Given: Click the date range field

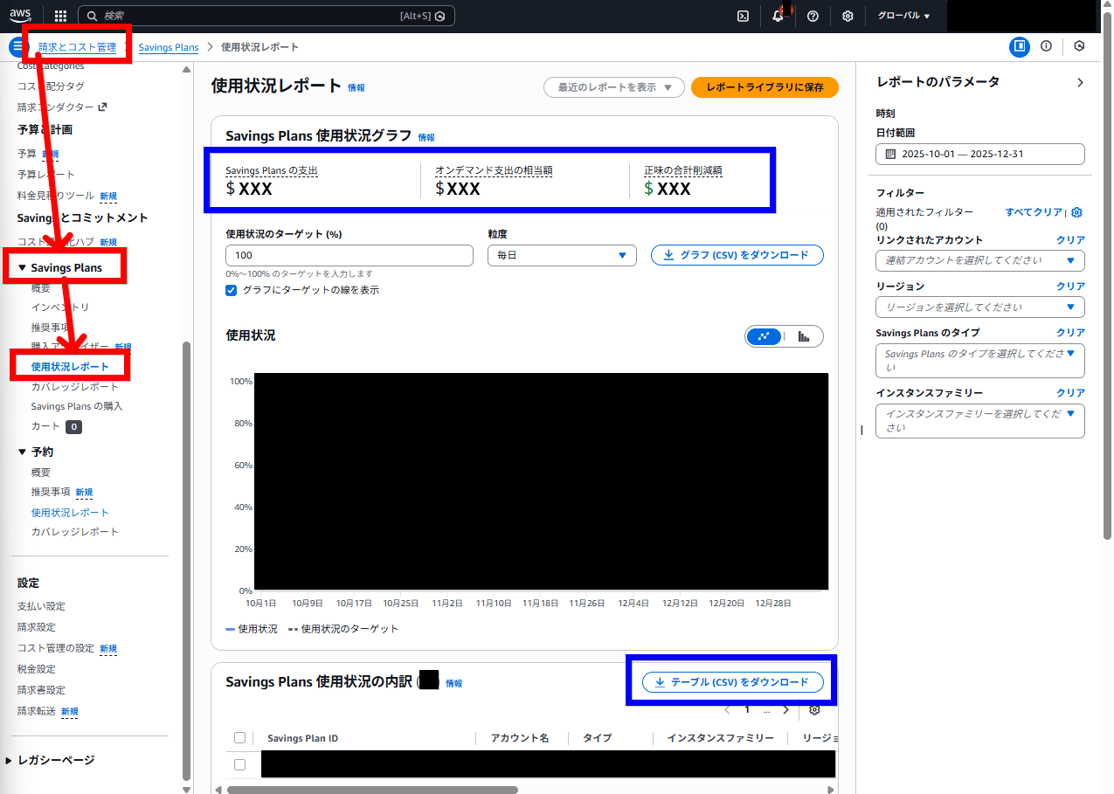Looking at the screenshot, I should (x=979, y=154).
